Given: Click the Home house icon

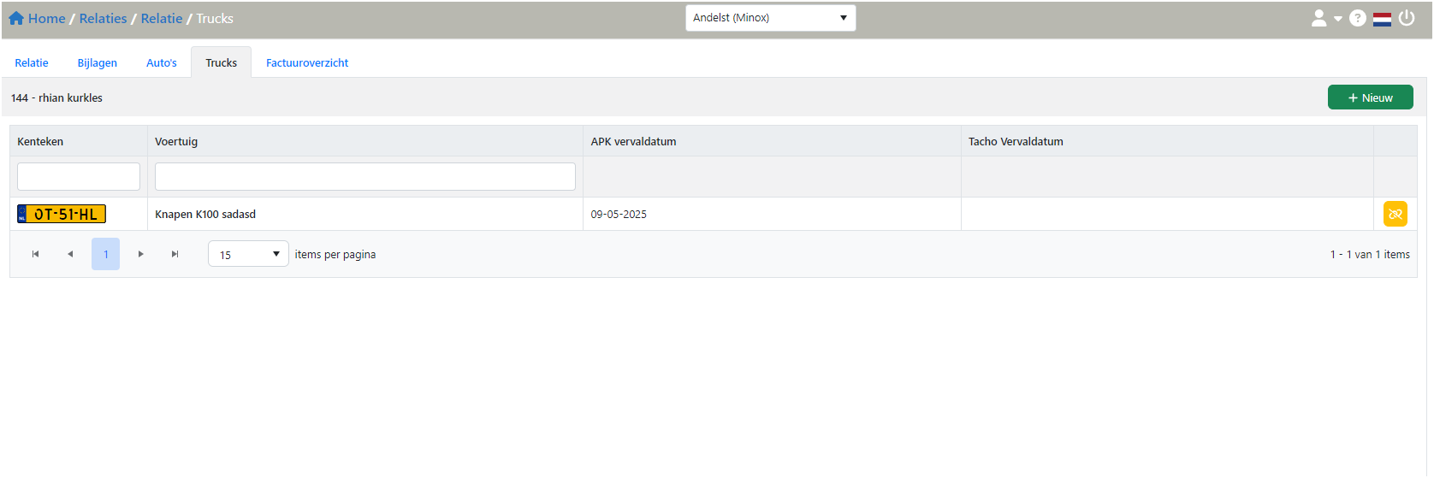Looking at the screenshot, I should point(16,18).
